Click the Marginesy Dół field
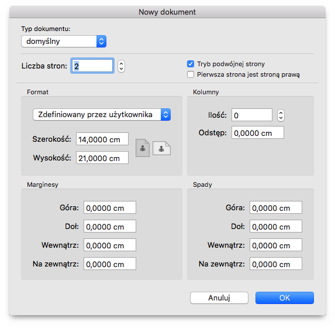Image resolution: width=335 pixels, height=328 pixels. [110, 226]
